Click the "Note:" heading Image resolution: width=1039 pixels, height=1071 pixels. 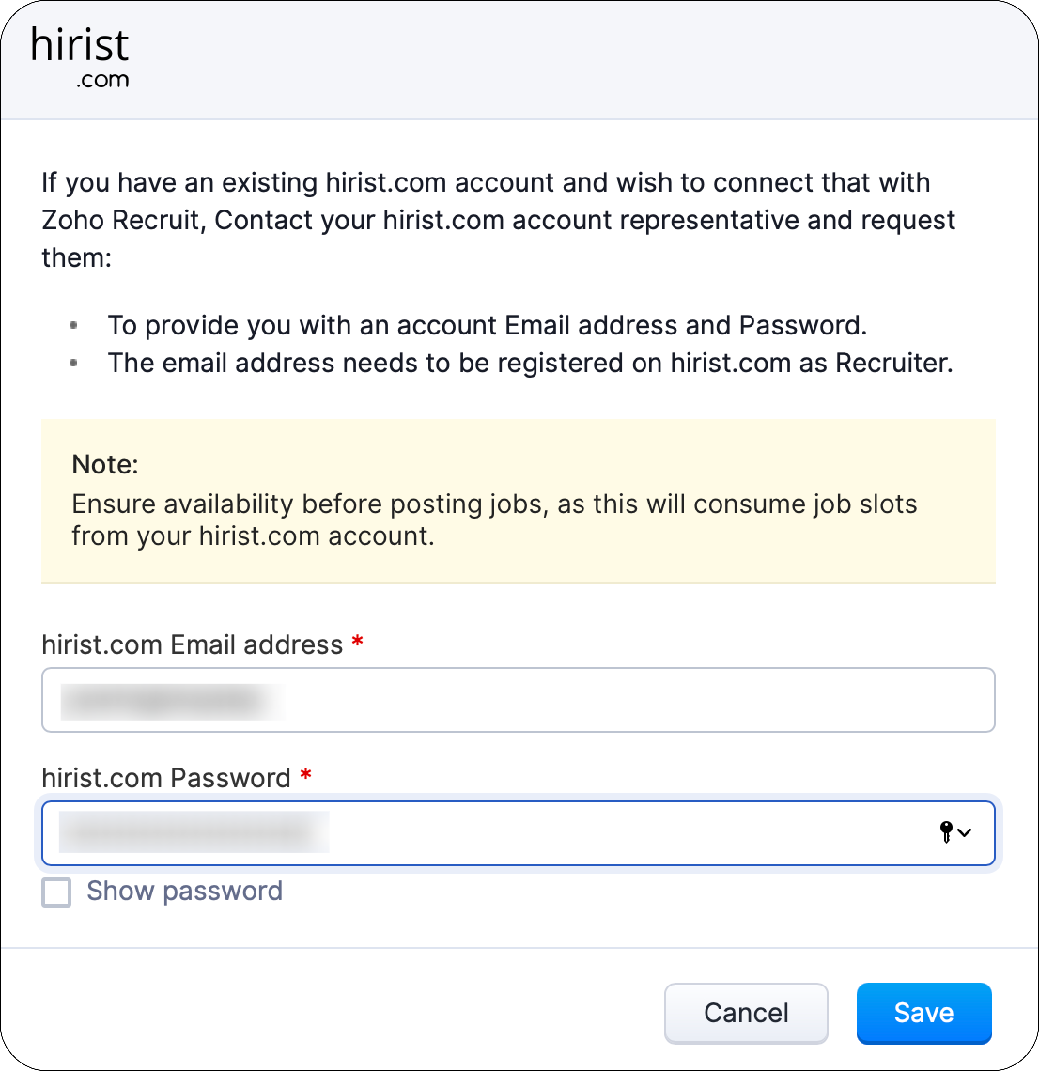point(105,465)
